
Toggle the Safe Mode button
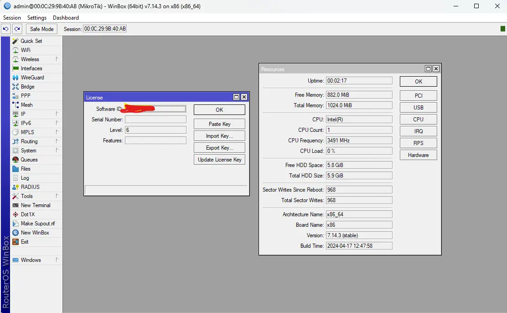[x=41, y=29]
